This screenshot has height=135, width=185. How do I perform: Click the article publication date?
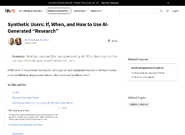tap(30, 43)
